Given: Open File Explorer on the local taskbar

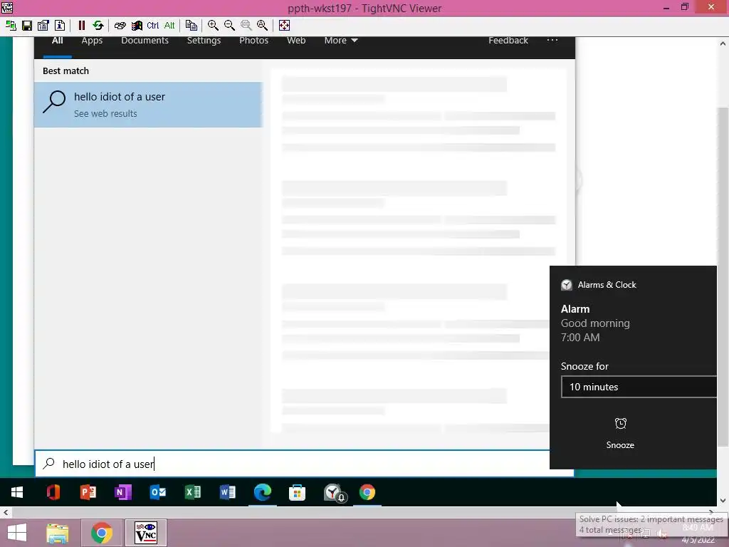Looking at the screenshot, I should click(x=58, y=533).
